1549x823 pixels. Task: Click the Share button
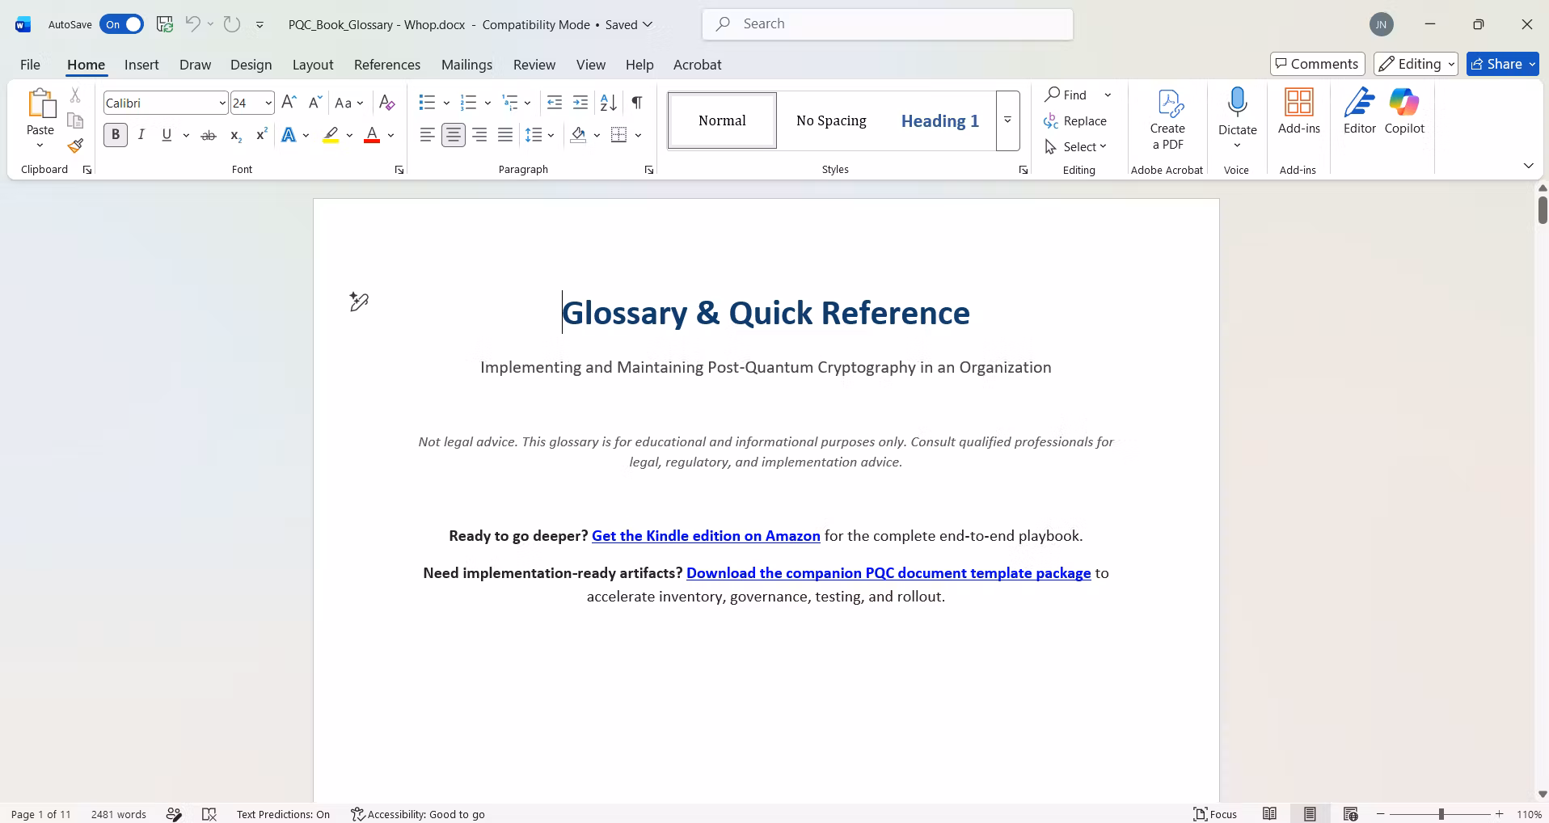[x=1503, y=64]
